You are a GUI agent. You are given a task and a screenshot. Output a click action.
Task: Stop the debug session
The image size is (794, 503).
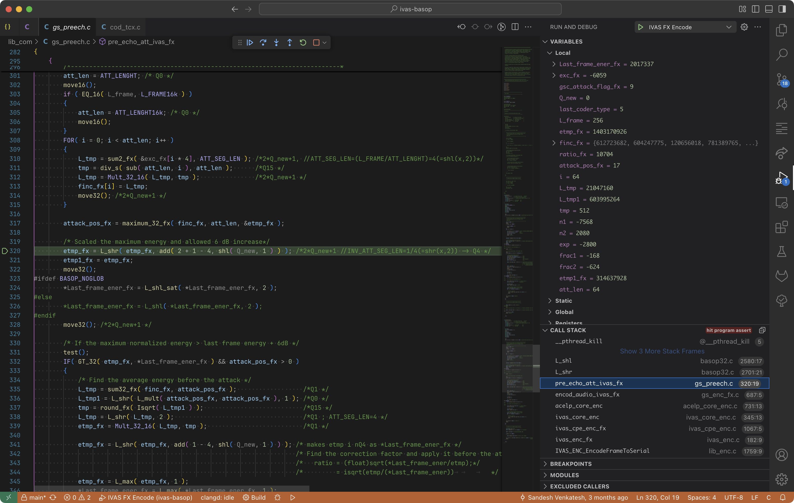pos(316,43)
